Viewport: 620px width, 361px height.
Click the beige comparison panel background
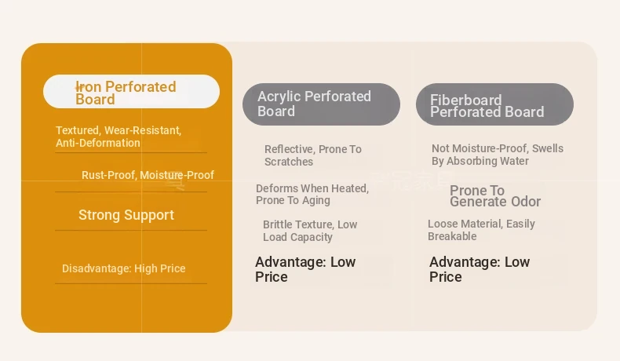tap(411, 308)
